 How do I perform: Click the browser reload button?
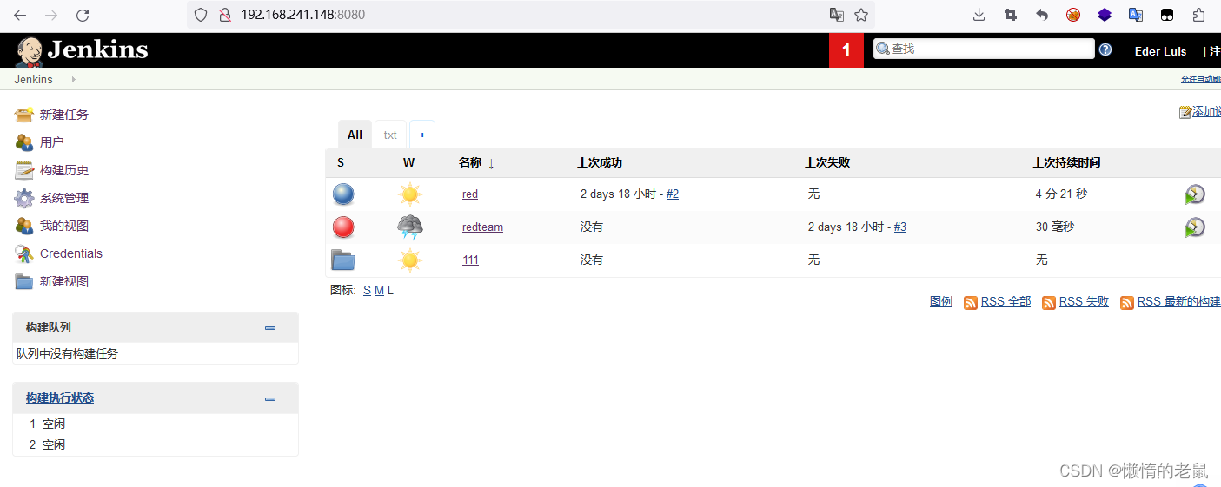pyautogui.click(x=83, y=15)
